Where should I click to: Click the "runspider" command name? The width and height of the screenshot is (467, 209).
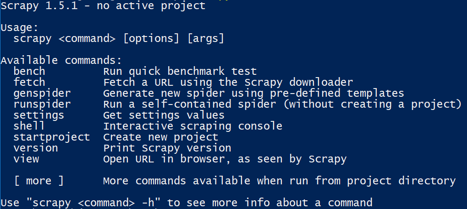pyautogui.click(x=42, y=104)
